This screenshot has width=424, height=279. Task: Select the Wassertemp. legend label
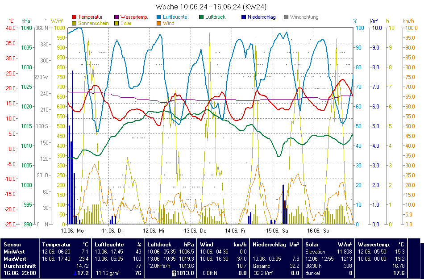(134, 17)
